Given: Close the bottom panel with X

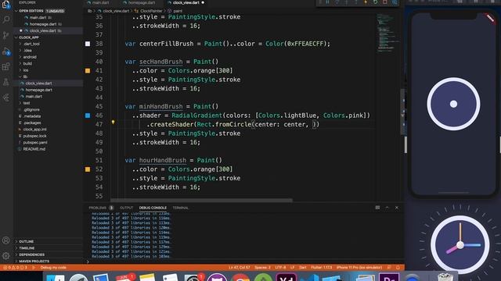Looking at the screenshot, I should [397, 208].
